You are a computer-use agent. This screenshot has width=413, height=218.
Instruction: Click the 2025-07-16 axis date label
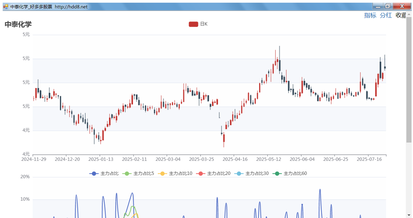[x=369, y=159]
